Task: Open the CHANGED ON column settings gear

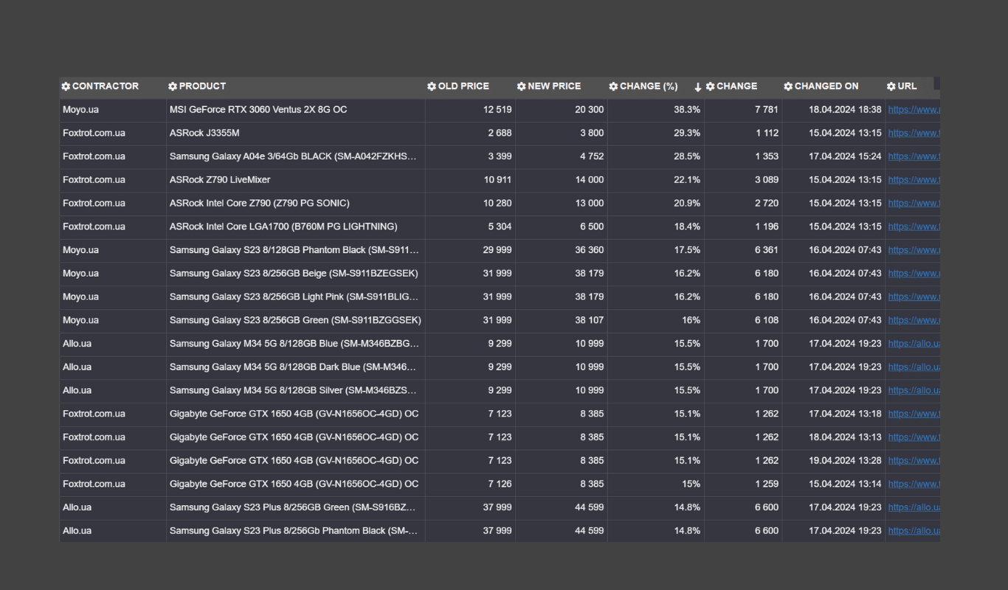Action: pos(788,86)
